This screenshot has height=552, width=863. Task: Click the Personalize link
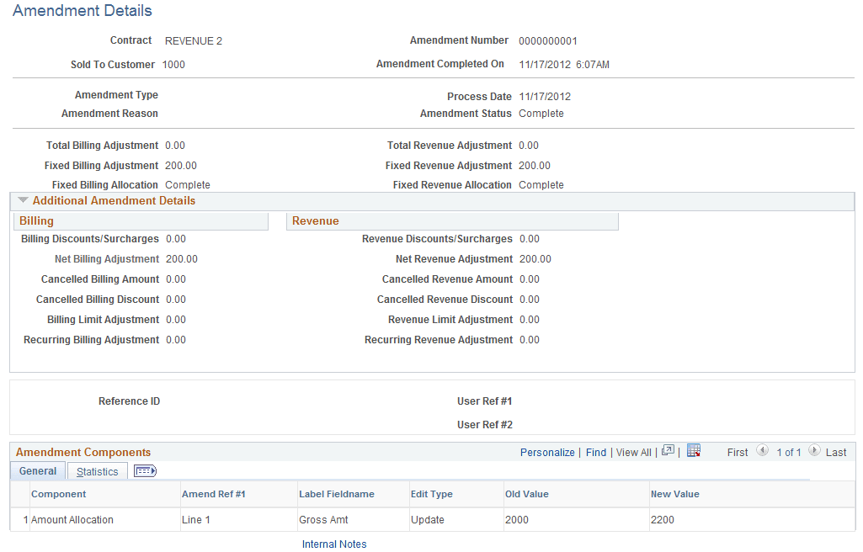coord(547,451)
